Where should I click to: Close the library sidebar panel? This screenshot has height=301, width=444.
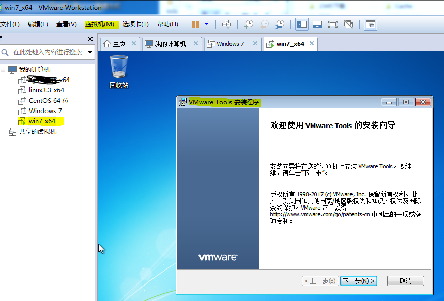pyautogui.click(x=90, y=39)
